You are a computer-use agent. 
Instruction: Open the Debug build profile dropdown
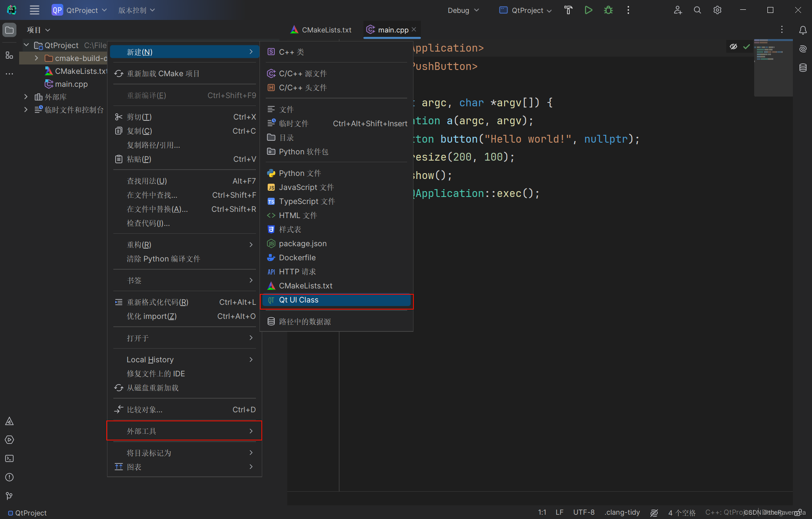[463, 10]
